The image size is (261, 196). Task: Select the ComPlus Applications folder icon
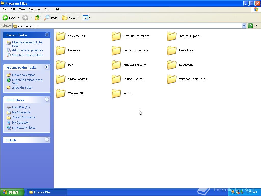pos(116,36)
